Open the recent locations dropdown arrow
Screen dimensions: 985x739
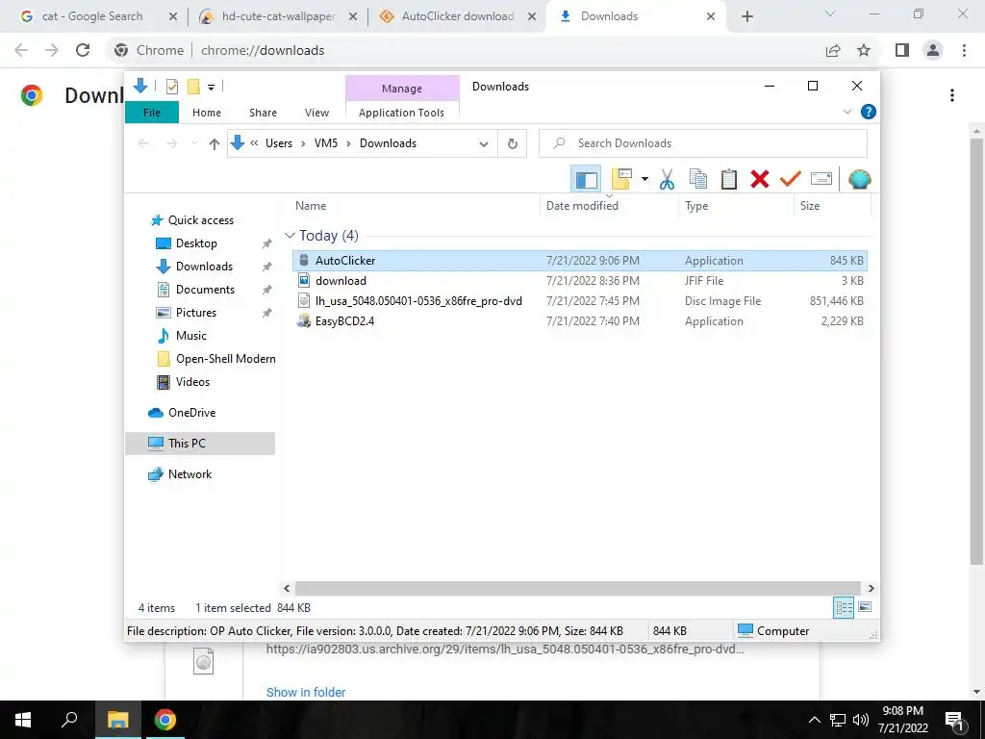coord(194,144)
